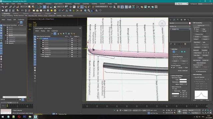The height and width of the screenshot is (119, 213).
Task: Activate the Select and Rotate tool
Action: click(x=48, y=7)
